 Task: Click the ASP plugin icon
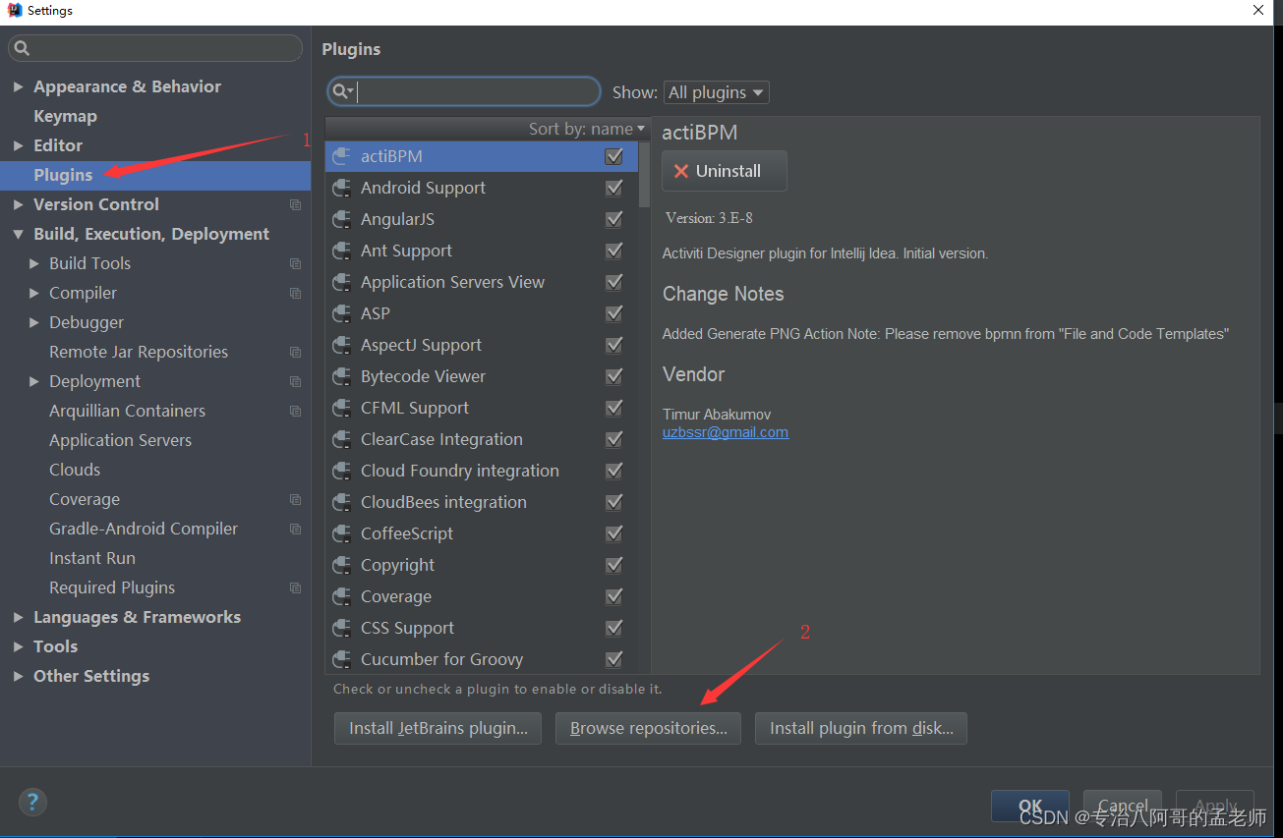pos(342,313)
